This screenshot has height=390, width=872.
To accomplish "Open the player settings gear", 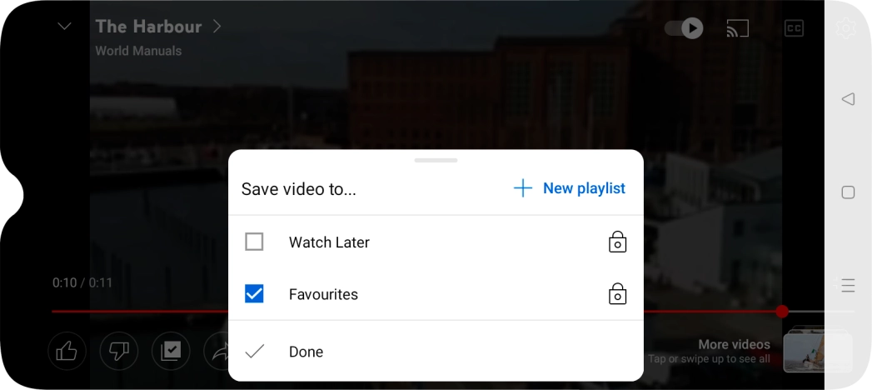I will coord(846,27).
